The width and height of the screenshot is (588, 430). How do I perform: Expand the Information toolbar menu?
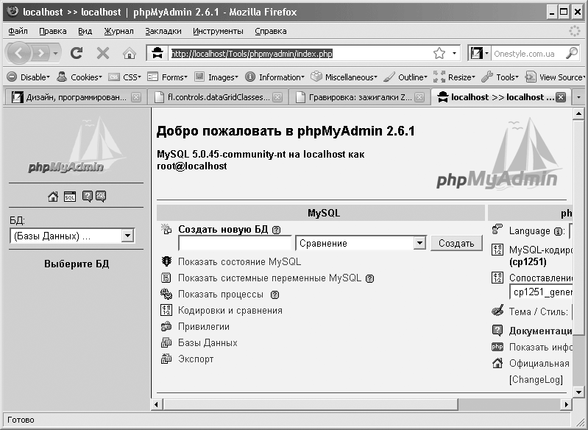click(275, 77)
